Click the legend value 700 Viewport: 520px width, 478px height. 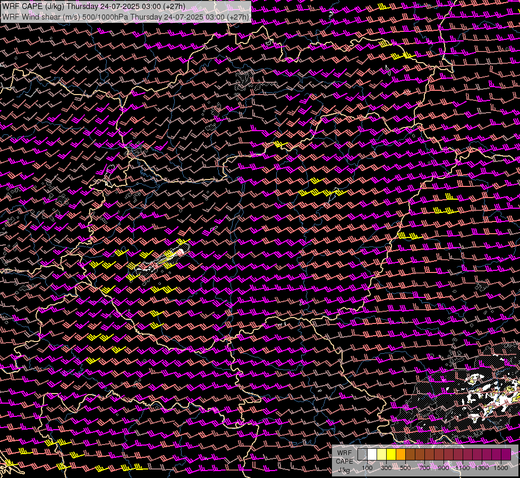[x=424, y=468]
